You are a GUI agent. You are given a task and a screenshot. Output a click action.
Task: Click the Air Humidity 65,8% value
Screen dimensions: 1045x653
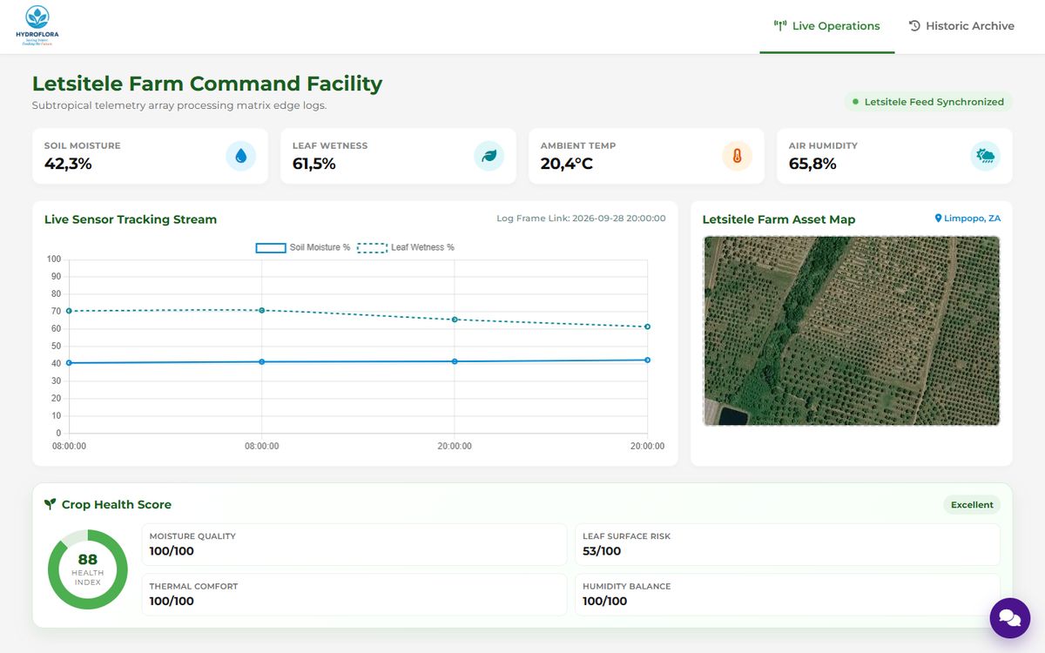point(812,164)
